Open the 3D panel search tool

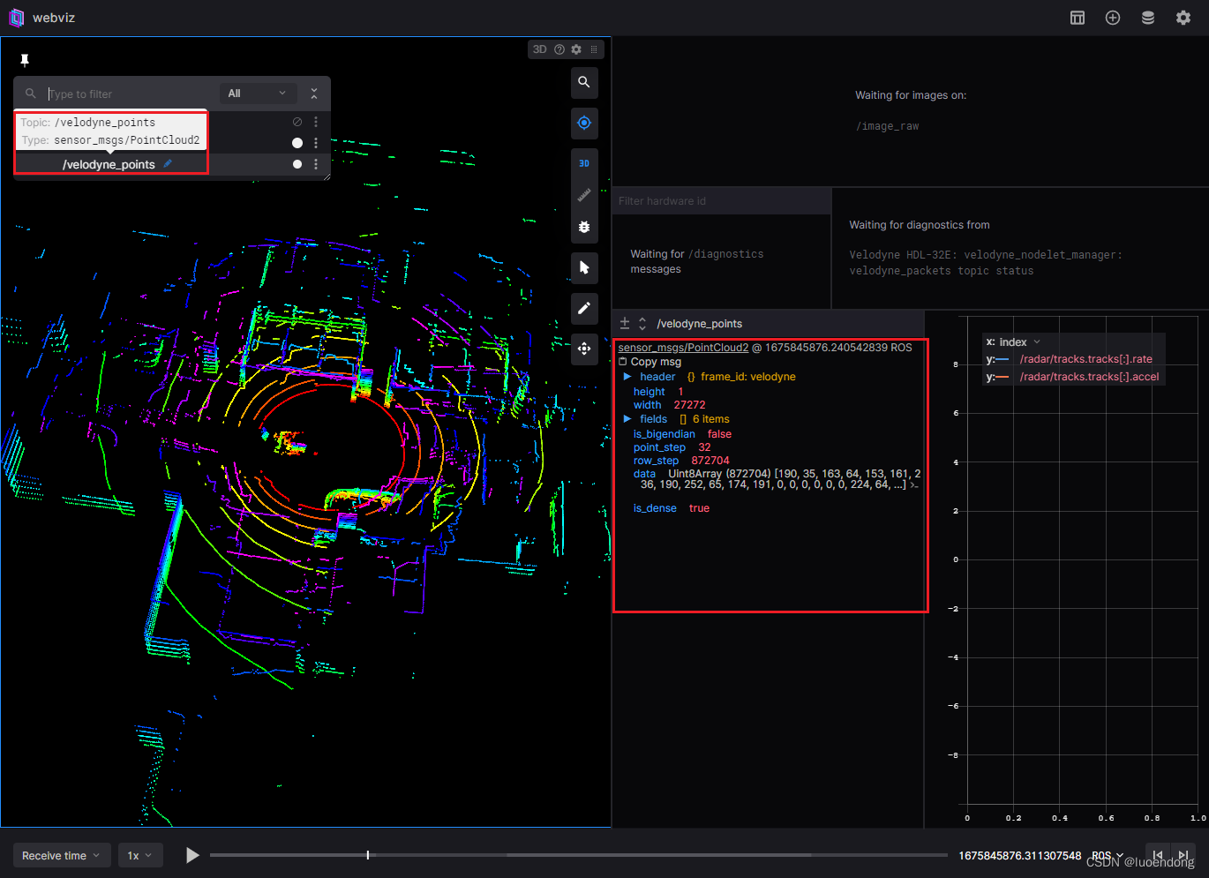tap(584, 83)
